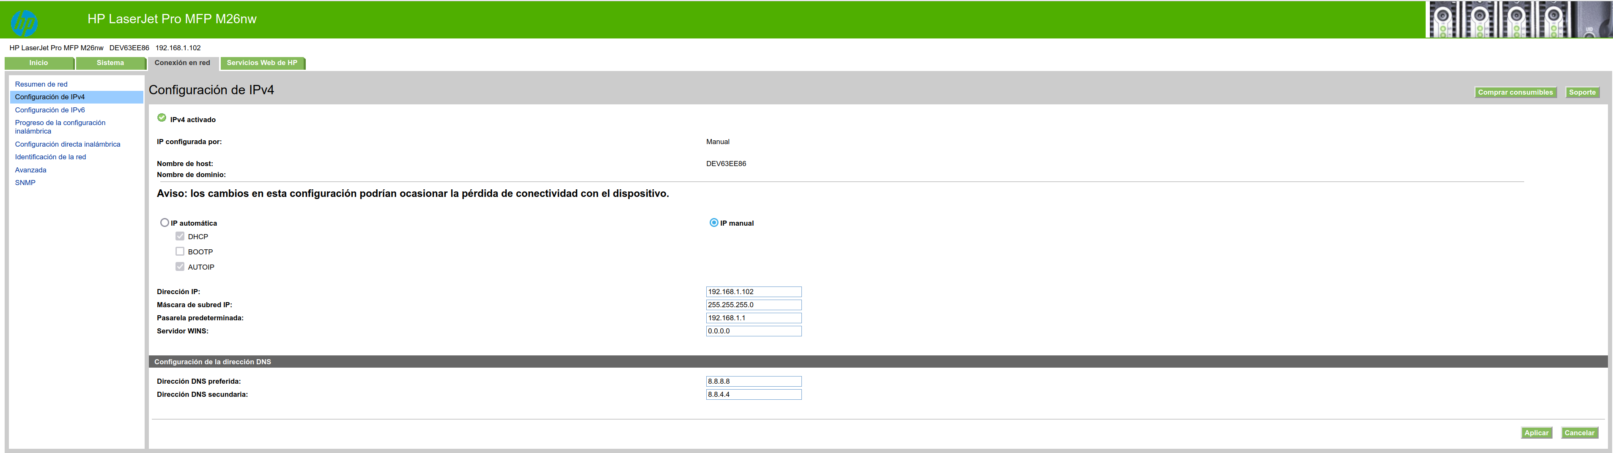Click the Cancelar button
Screen dimensions: 1613x453
pyautogui.click(x=1580, y=433)
